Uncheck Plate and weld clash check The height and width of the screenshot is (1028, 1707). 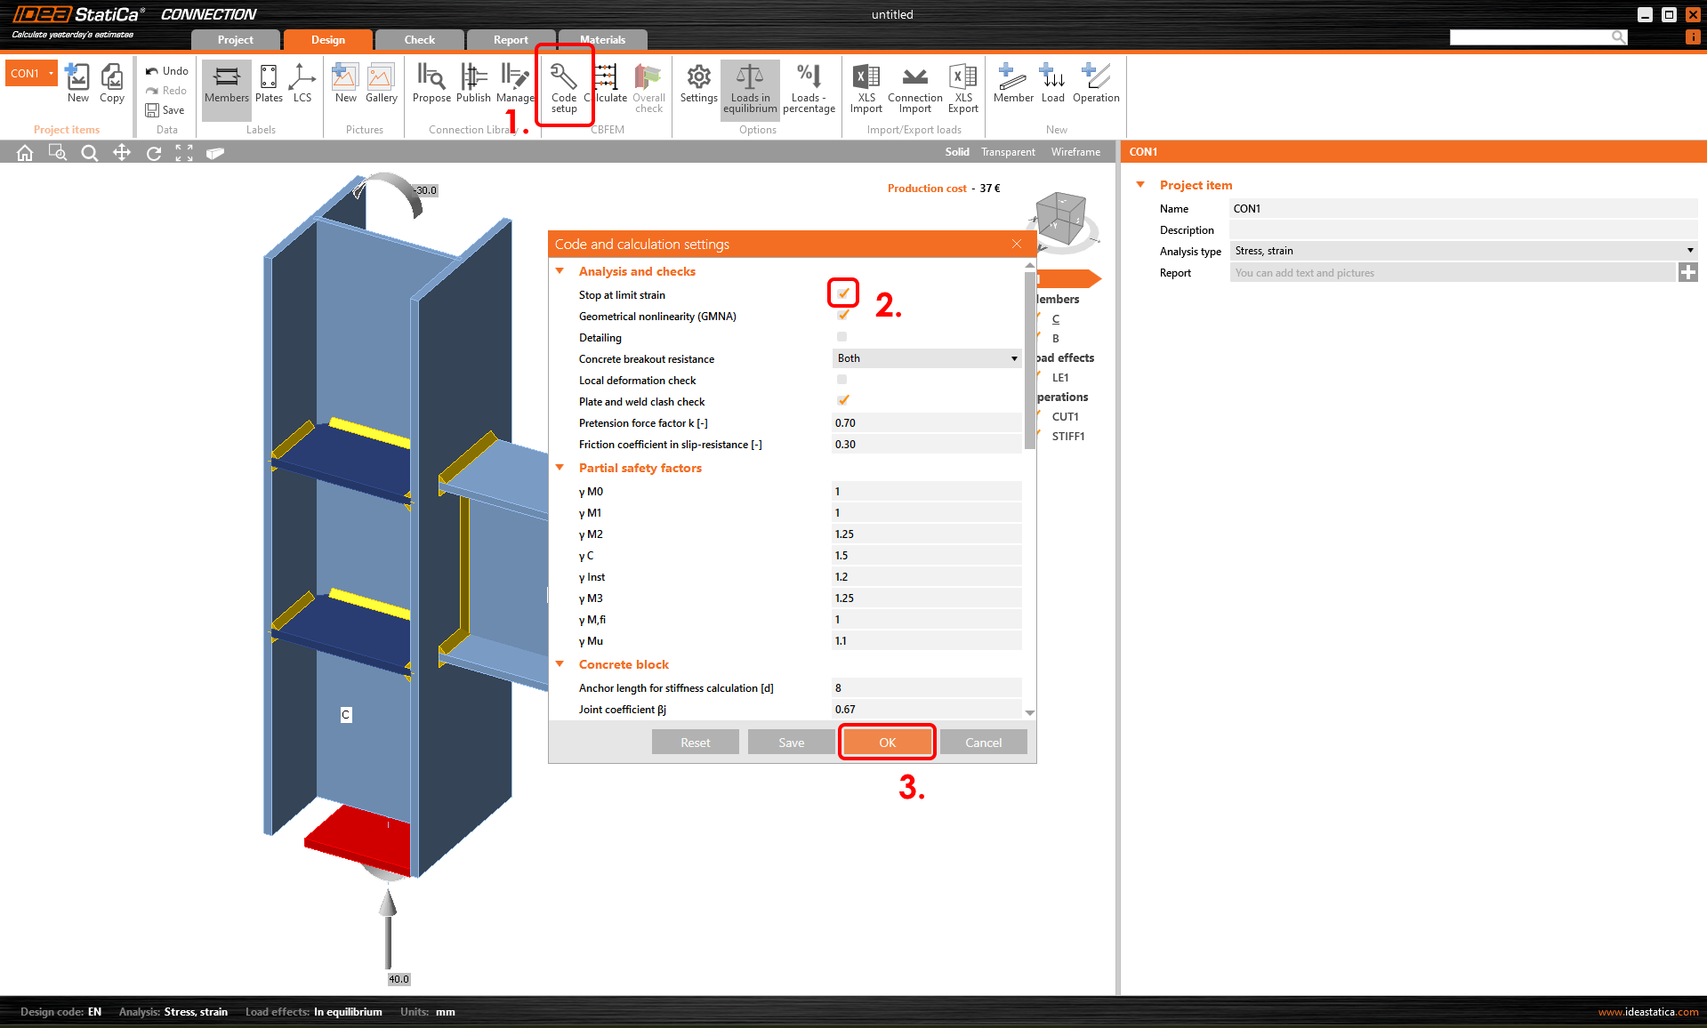(x=842, y=401)
